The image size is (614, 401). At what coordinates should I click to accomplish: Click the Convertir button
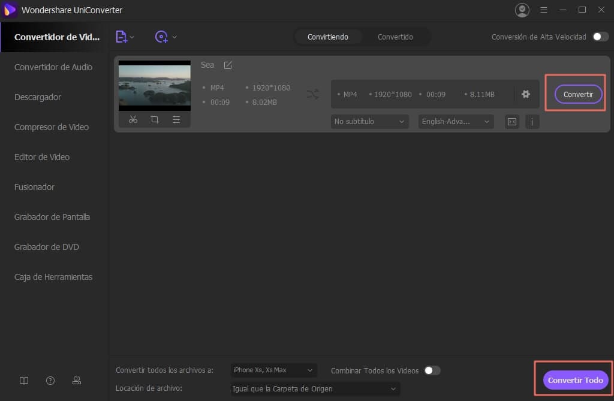click(x=578, y=94)
